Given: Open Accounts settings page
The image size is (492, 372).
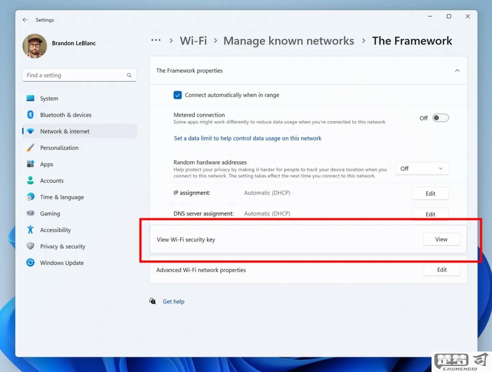Looking at the screenshot, I should tap(79, 181).
